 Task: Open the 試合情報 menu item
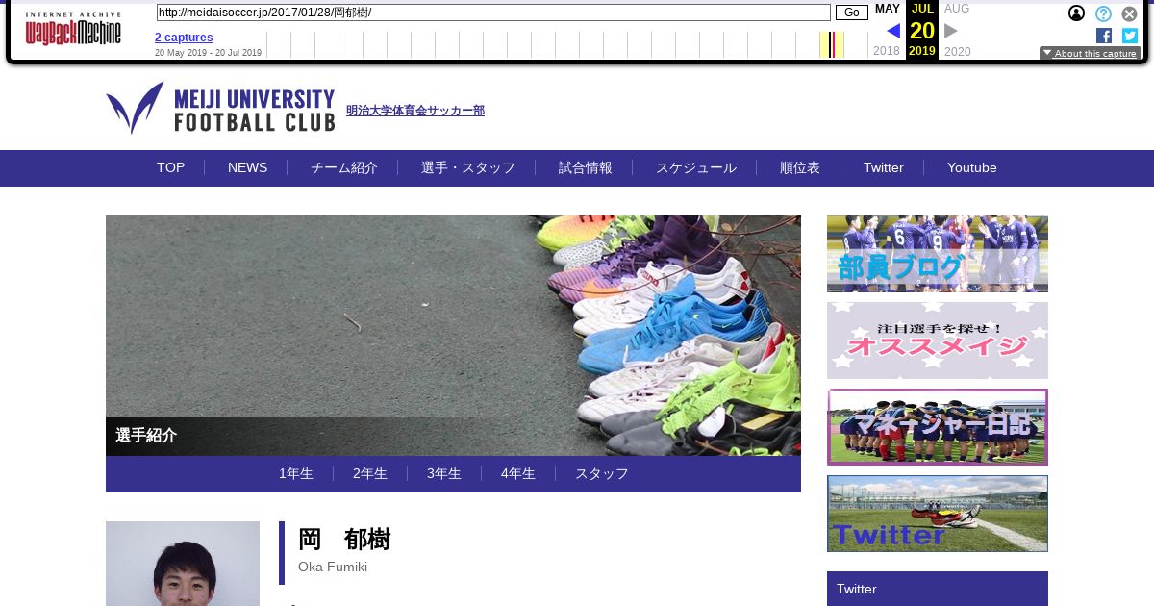[586, 167]
